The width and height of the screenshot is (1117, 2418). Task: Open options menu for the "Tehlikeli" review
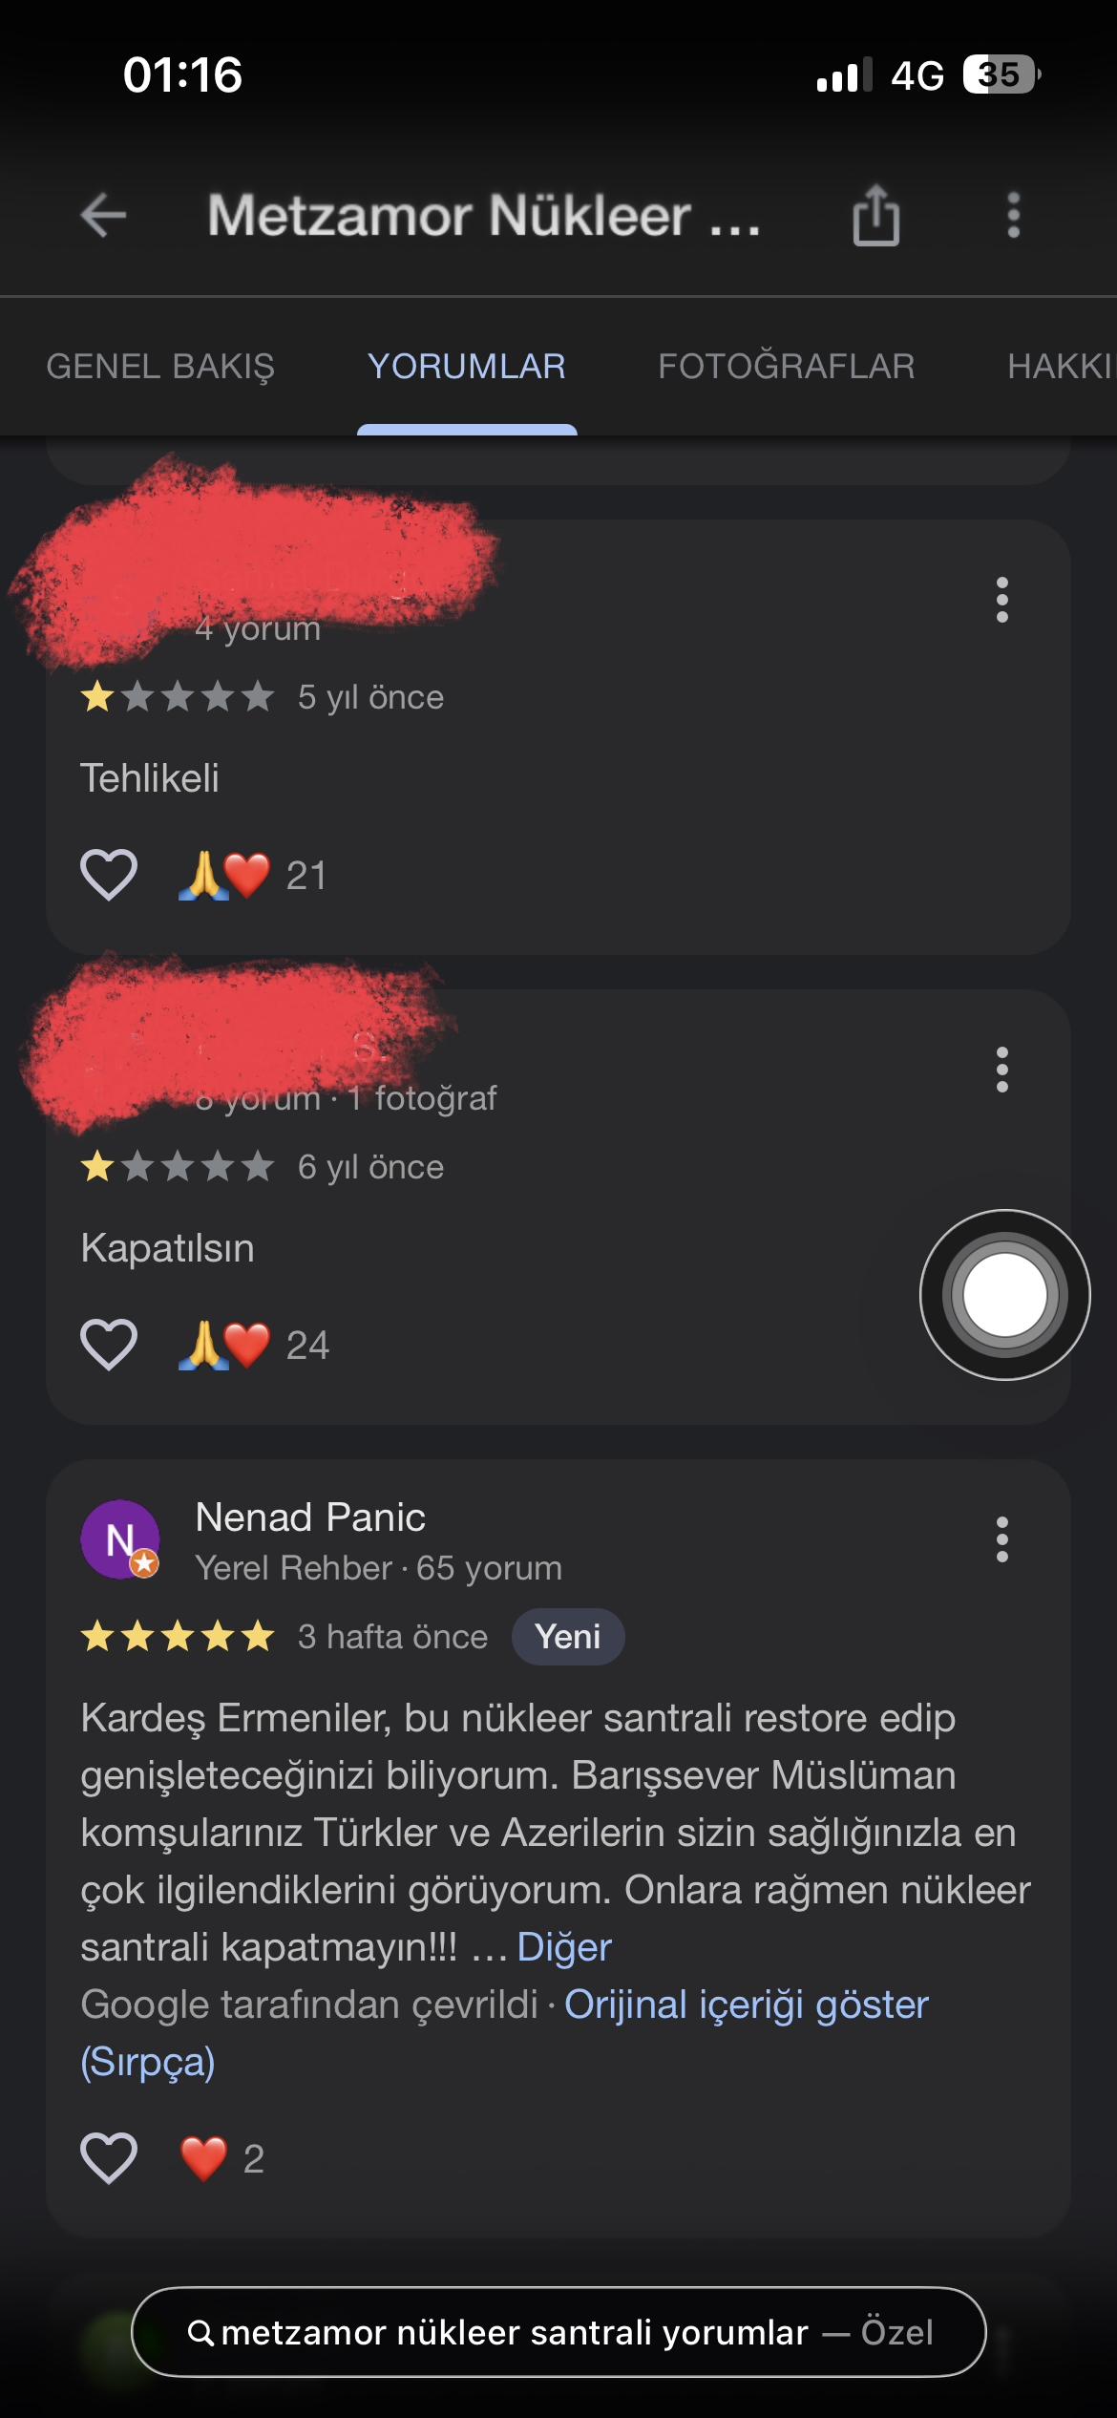click(1001, 600)
